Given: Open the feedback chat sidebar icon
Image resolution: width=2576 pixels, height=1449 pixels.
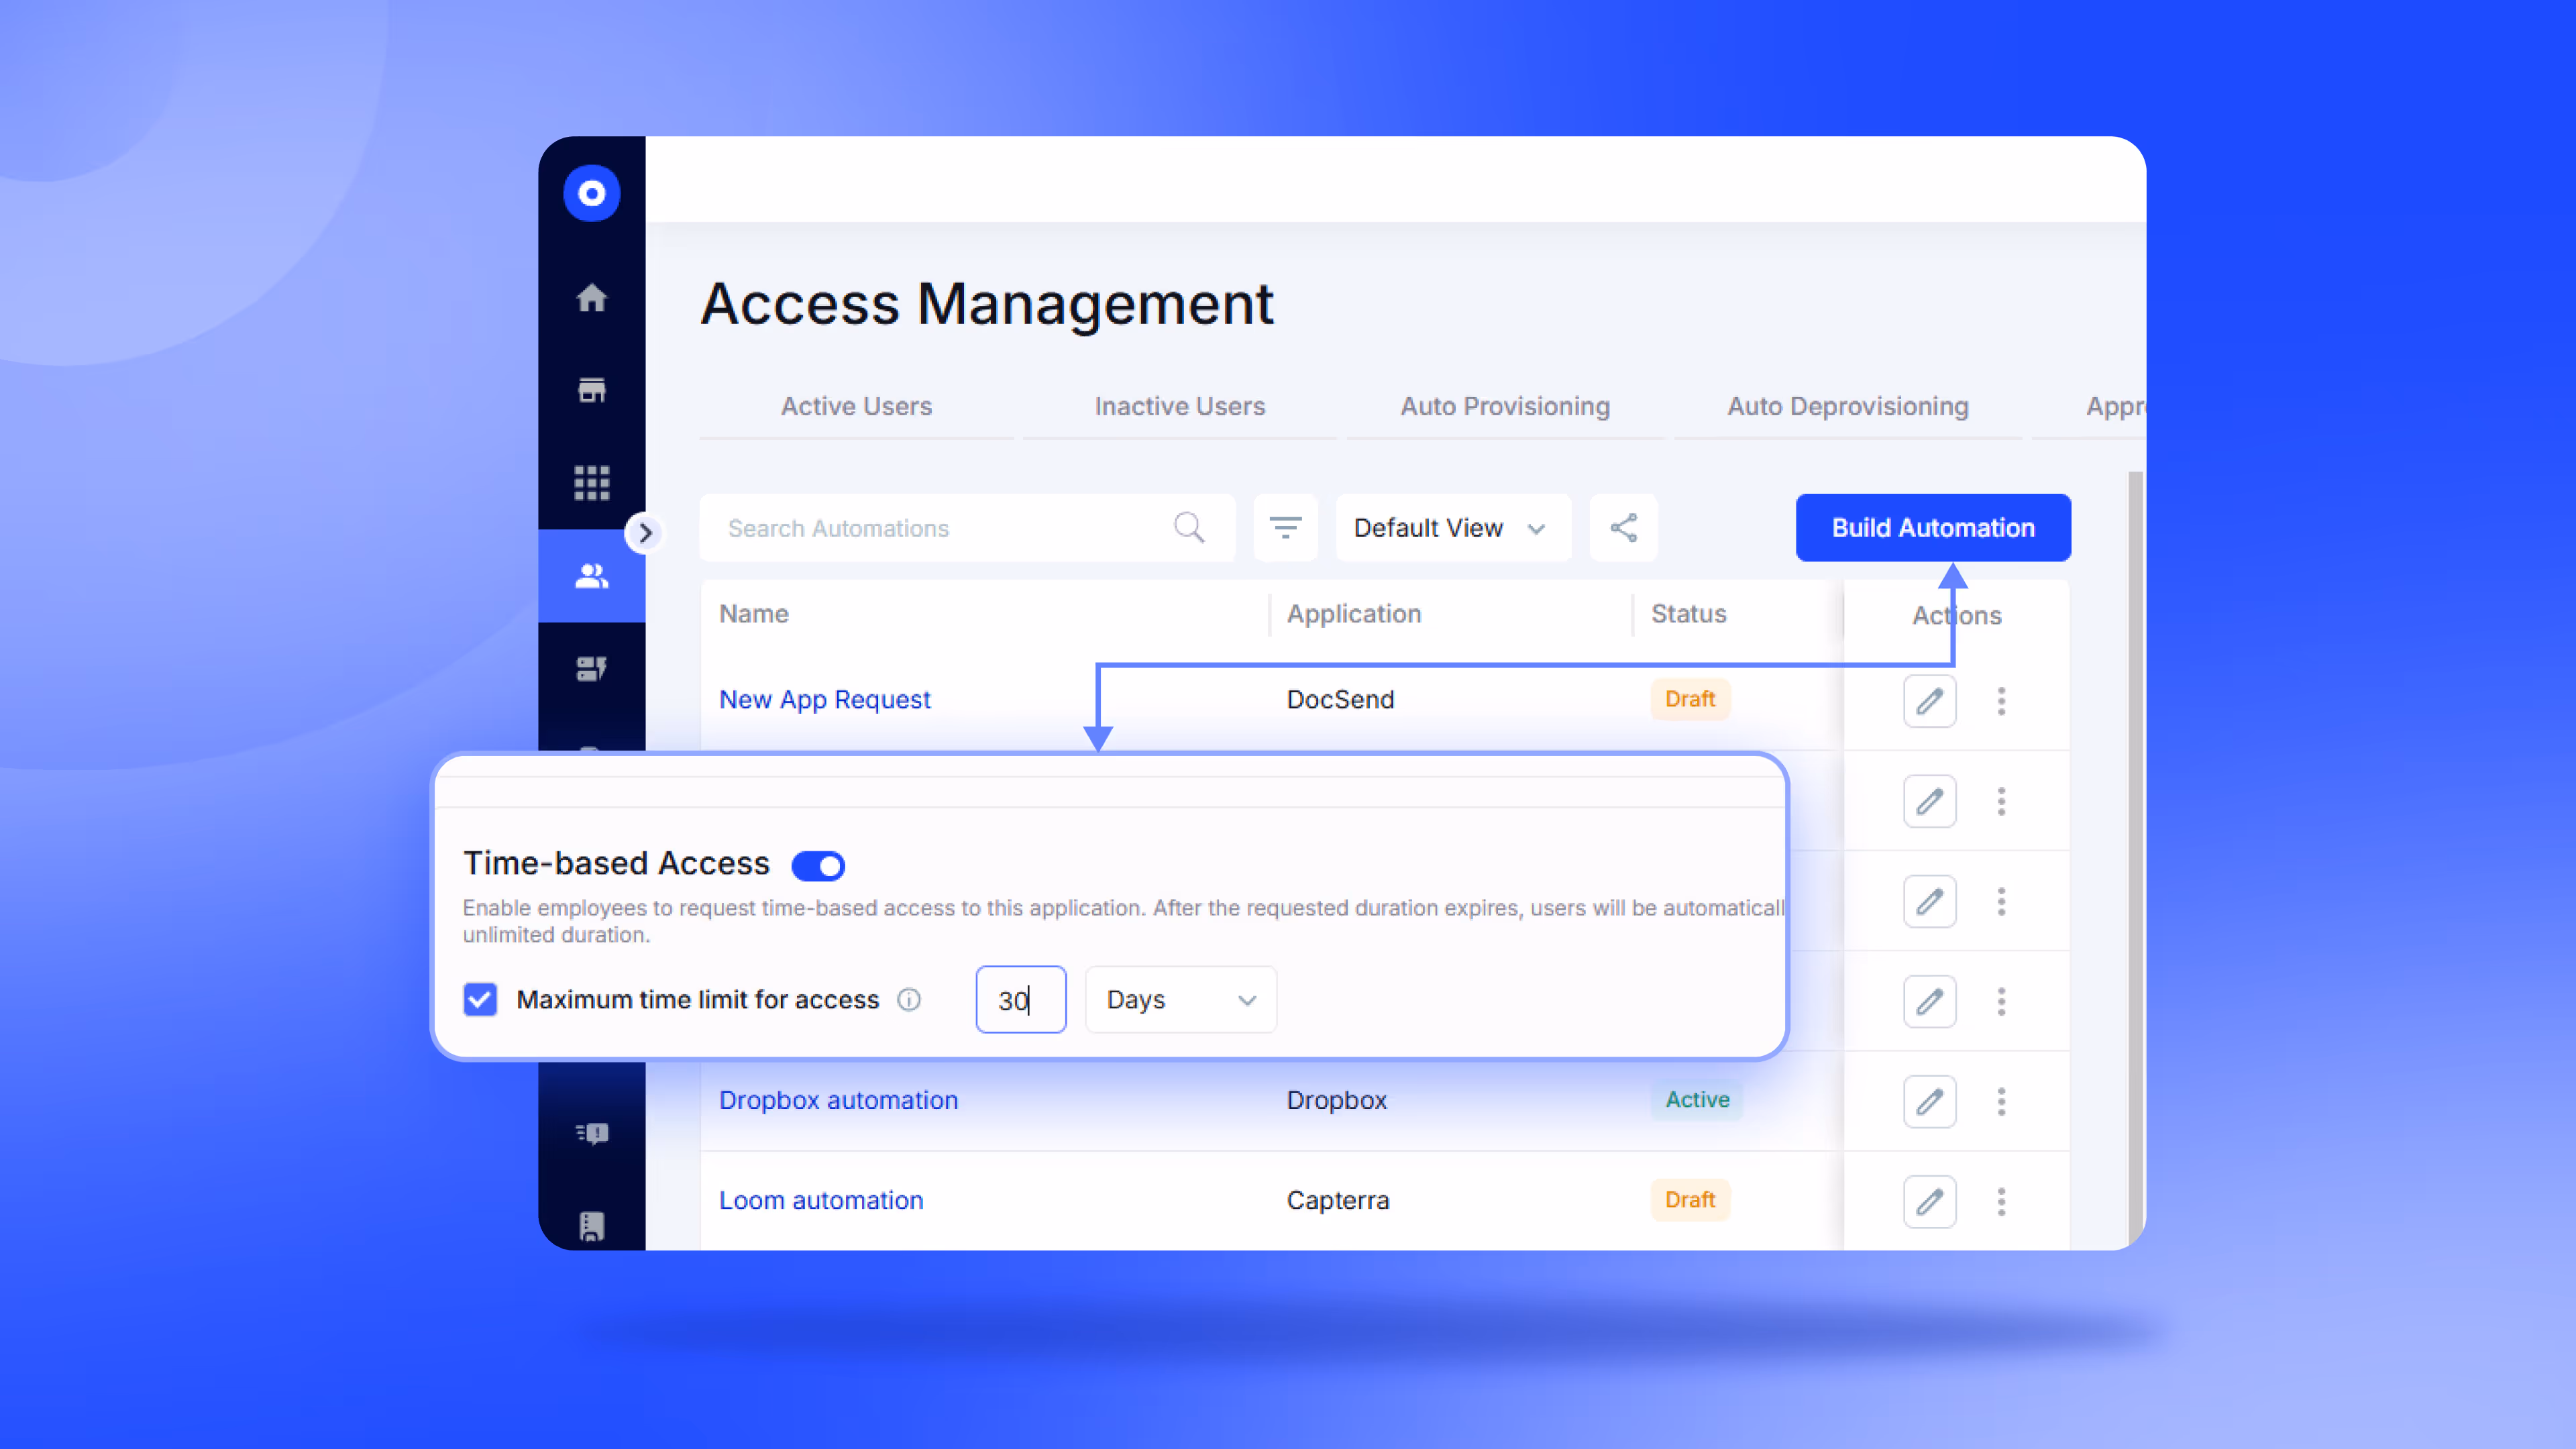Looking at the screenshot, I should click(591, 1133).
